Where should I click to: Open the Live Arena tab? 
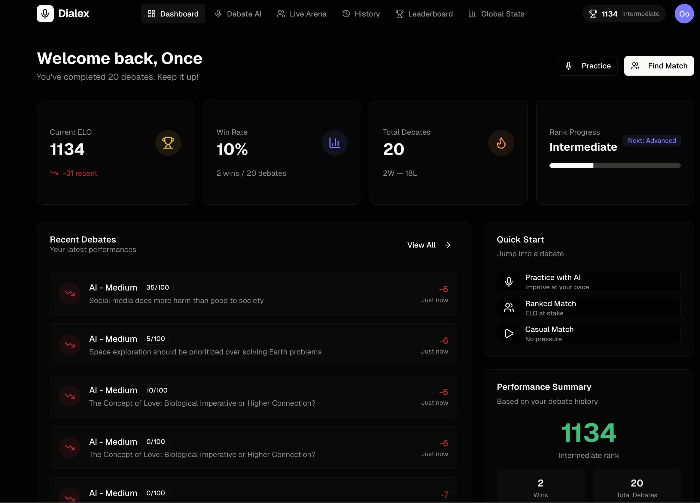[302, 14]
